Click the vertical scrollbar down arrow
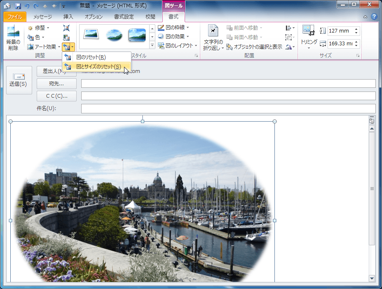Image resolution: width=382 pixels, height=289 pixels. (x=372, y=278)
